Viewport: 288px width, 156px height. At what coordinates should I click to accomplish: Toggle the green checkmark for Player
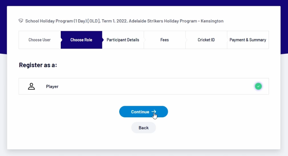tap(258, 86)
